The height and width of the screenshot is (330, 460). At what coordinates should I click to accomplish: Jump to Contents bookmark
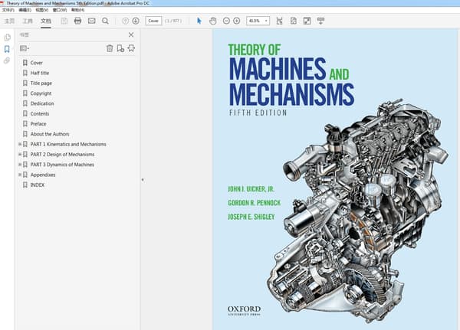click(40, 114)
